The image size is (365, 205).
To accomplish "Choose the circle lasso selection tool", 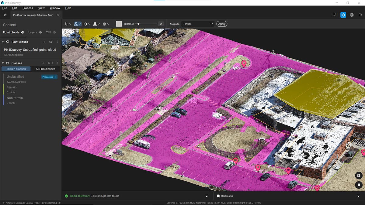I will coord(85,24).
